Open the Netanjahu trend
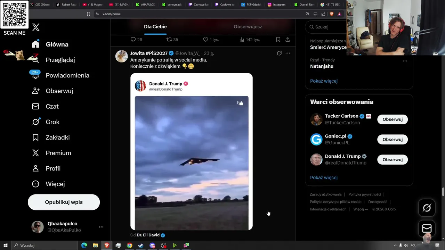445x250 pixels. pos(322,66)
